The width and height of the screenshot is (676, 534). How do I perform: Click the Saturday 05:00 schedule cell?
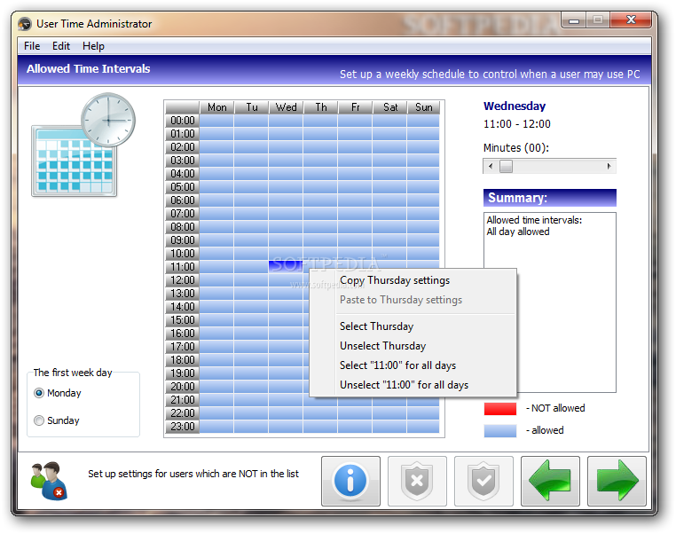(x=390, y=187)
